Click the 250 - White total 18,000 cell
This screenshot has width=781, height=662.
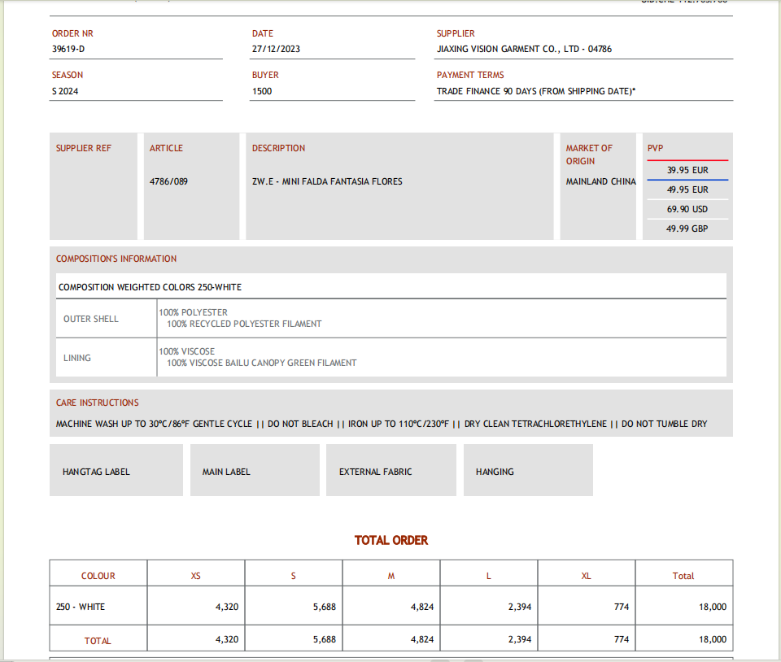[x=712, y=607]
